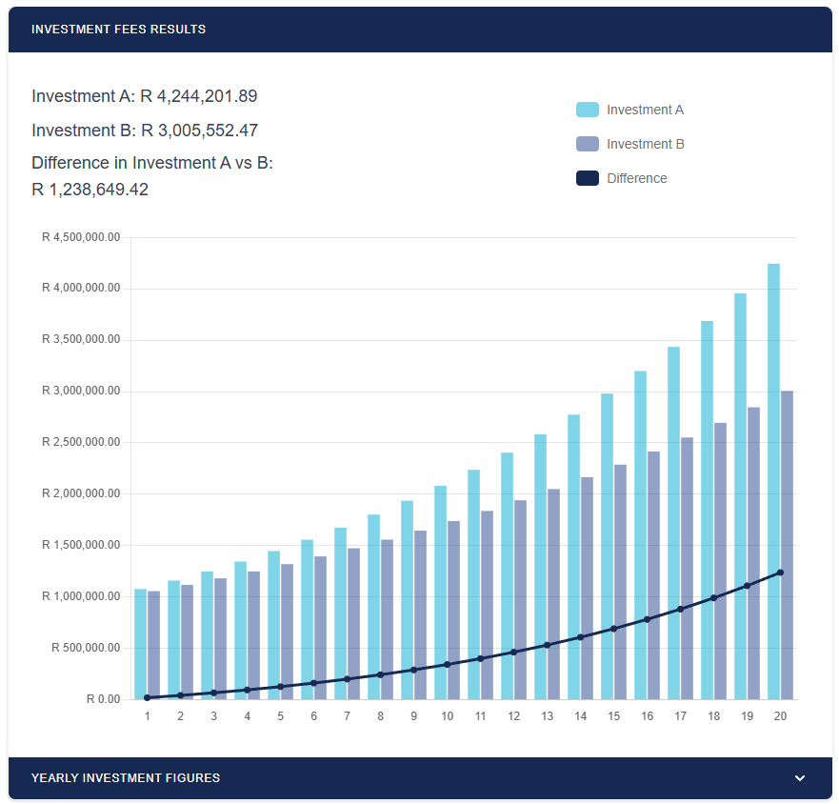Toggle the Difference legend swatch
Viewport: 839px width, 804px height.
pos(587,178)
